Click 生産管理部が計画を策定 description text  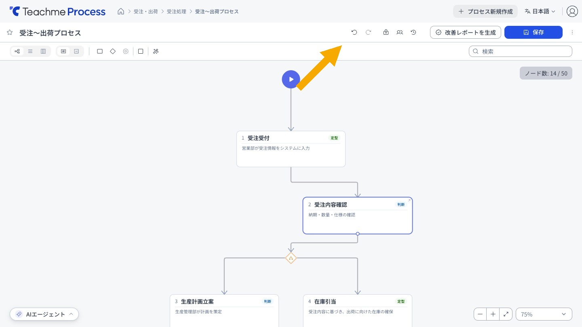click(198, 312)
